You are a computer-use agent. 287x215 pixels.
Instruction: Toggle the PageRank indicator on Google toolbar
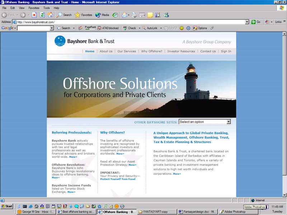click(x=90, y=28)
